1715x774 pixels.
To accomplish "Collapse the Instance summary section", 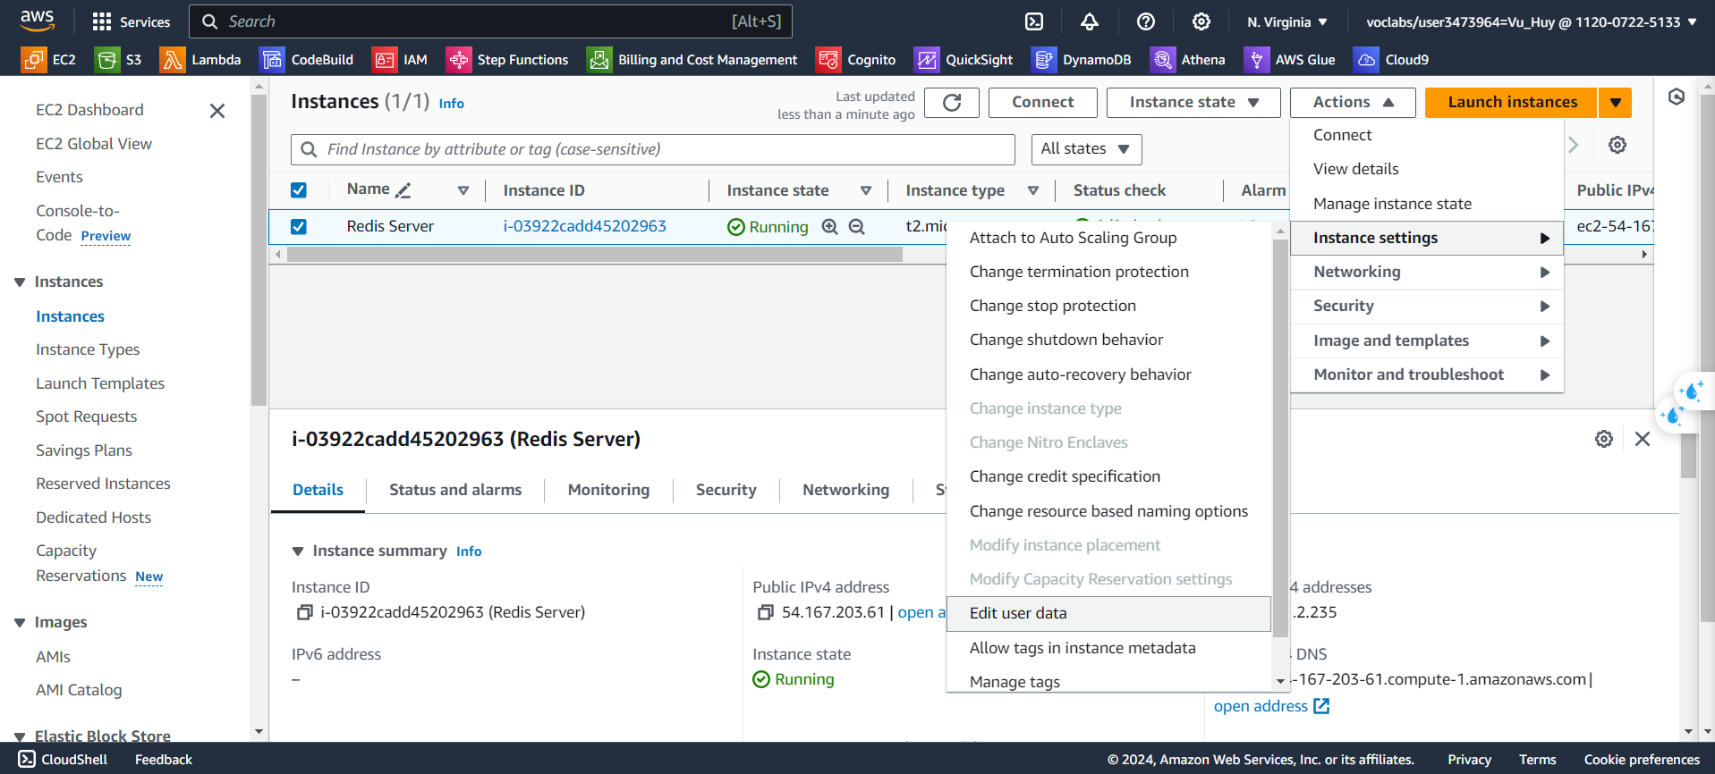I will (x=298, y=551).
